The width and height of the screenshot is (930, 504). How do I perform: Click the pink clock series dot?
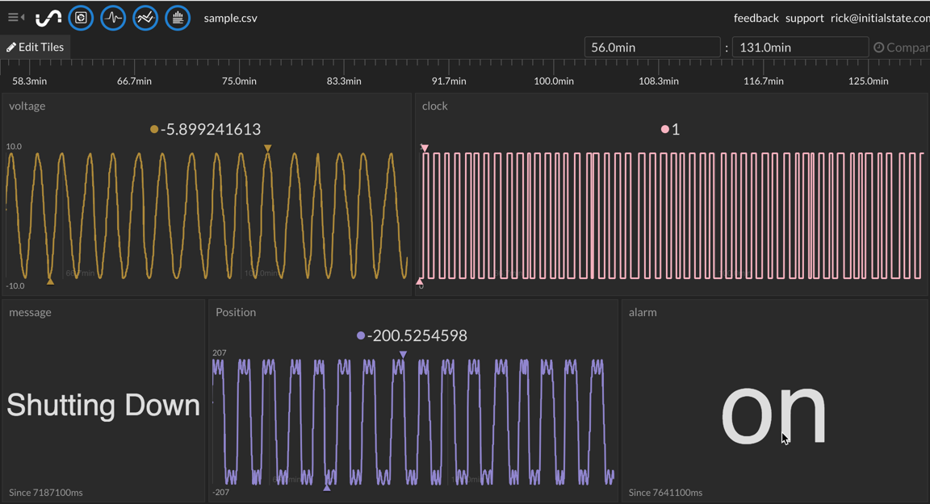(x=665, y=129)
